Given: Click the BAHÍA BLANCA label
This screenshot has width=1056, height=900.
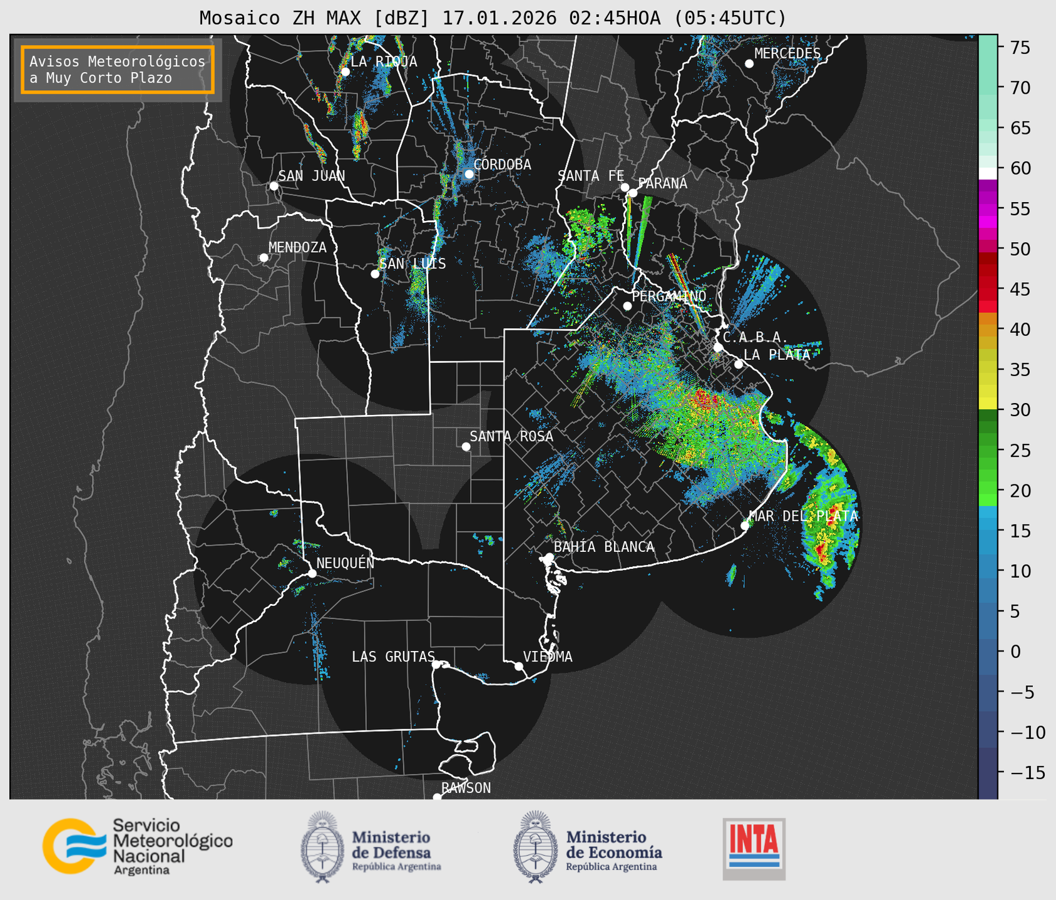Looking at the screenshot, I should tap(604, 547).
